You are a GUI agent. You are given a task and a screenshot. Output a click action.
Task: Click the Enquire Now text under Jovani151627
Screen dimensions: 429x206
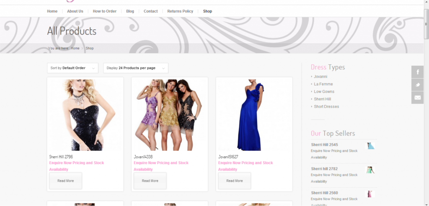(246, 166)
